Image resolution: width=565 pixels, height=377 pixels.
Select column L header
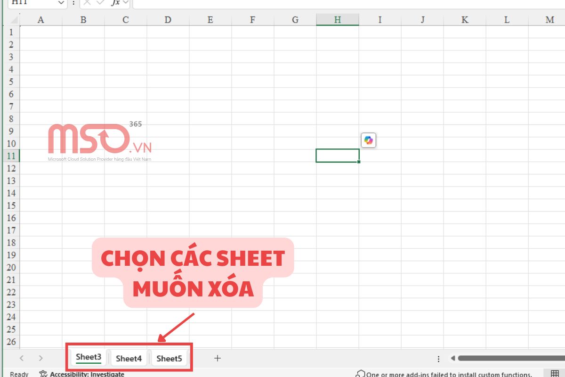click(x=507, y=20)
